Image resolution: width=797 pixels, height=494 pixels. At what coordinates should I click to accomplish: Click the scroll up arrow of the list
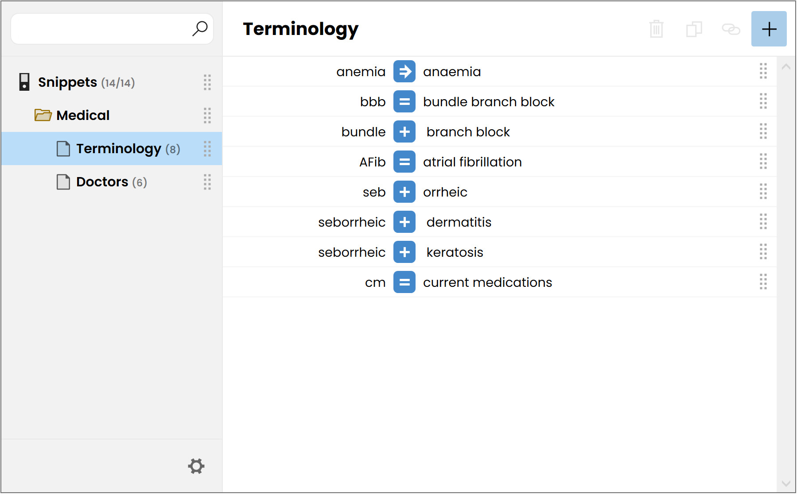[x=786, y=67]
